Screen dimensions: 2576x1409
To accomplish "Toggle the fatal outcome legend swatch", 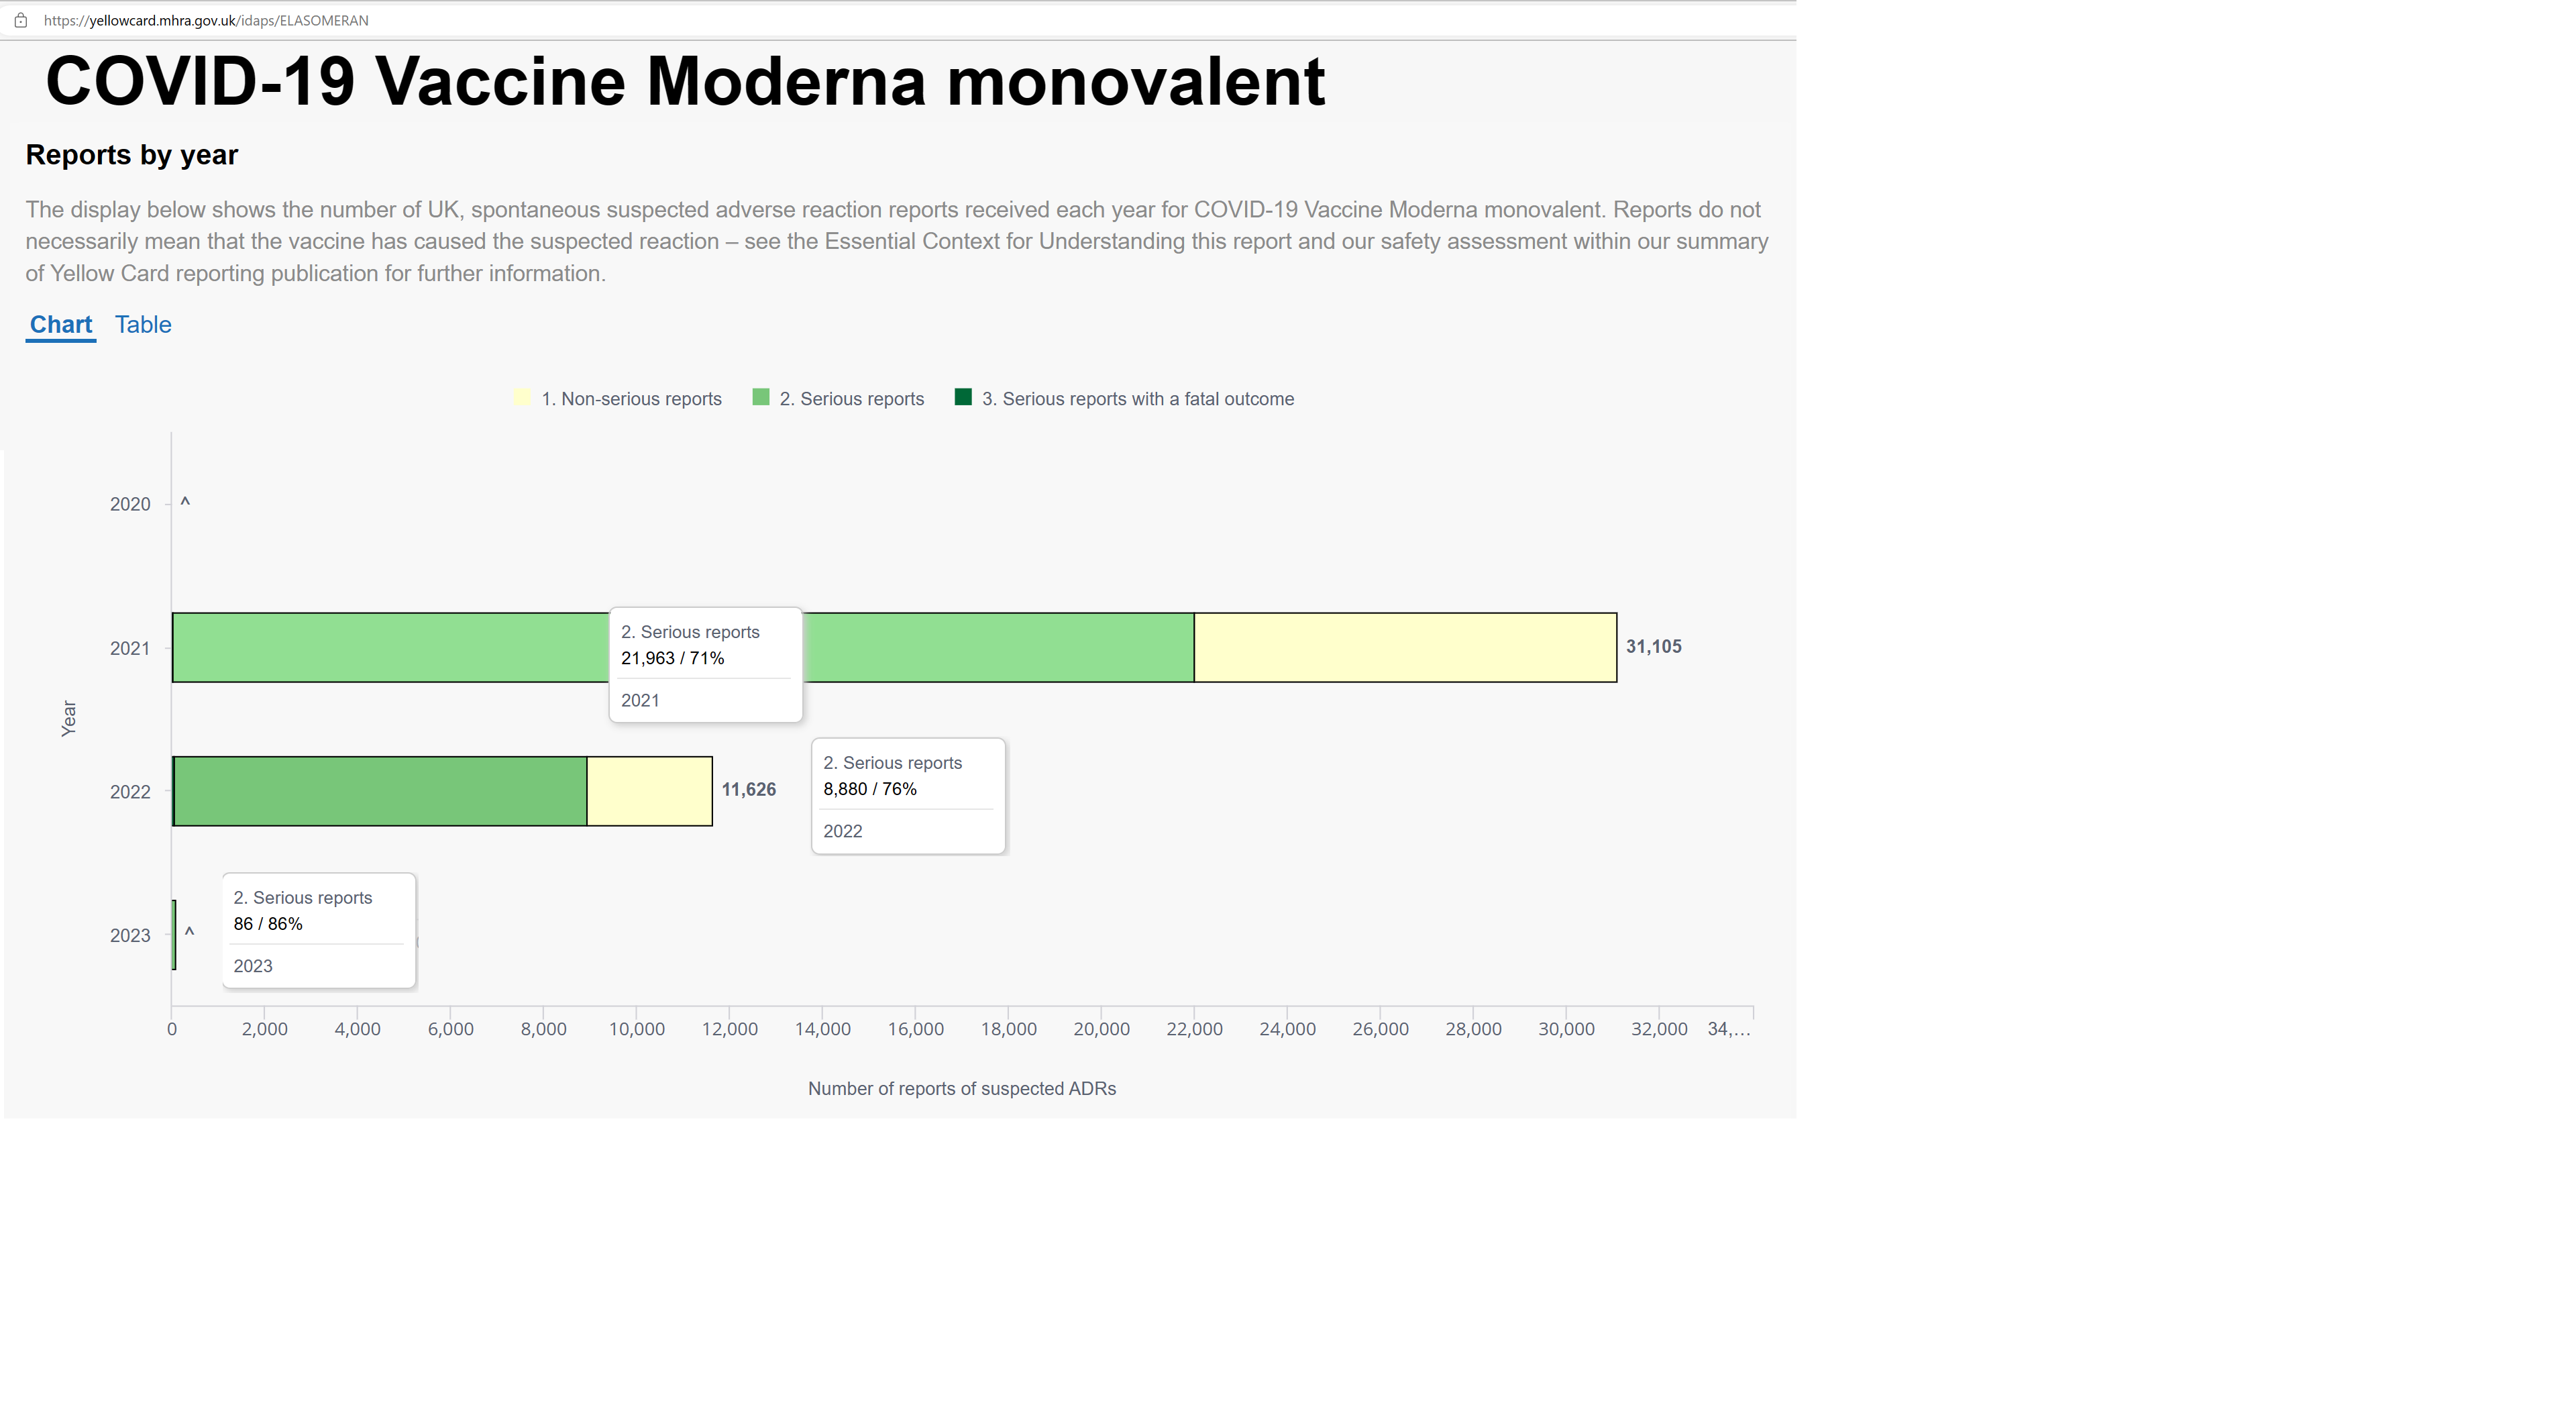I will point(963,397).
